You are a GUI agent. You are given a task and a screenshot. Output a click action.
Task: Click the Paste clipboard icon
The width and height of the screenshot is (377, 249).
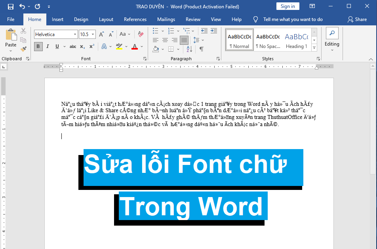pyautogui.click(x=11, y=34)
